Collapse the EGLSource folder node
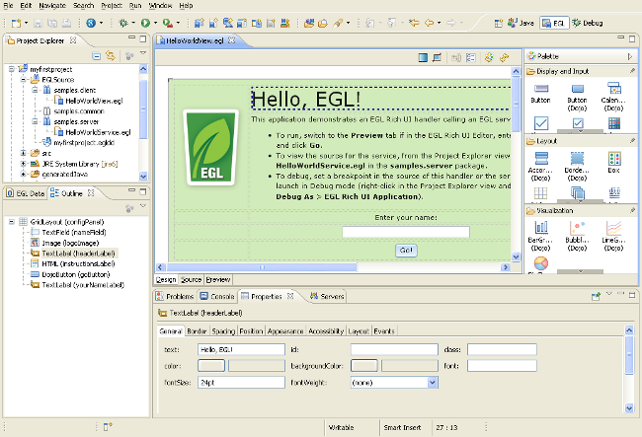Viewport: 642px width, 437px height. coord(24,79)
